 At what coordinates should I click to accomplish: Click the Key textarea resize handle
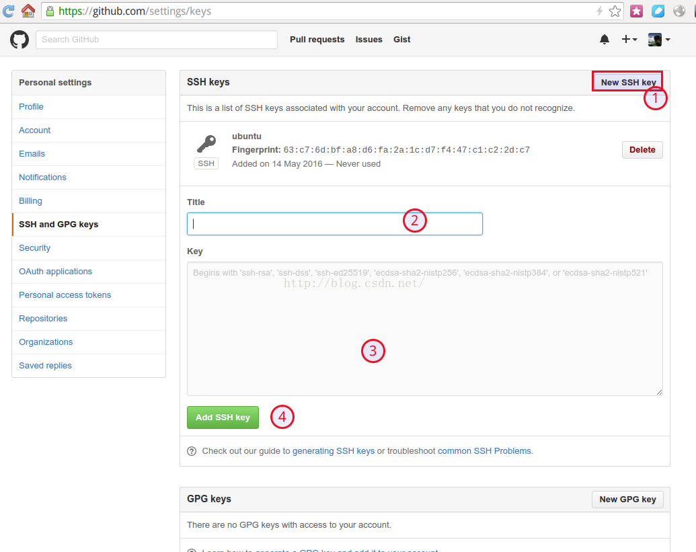659,392
